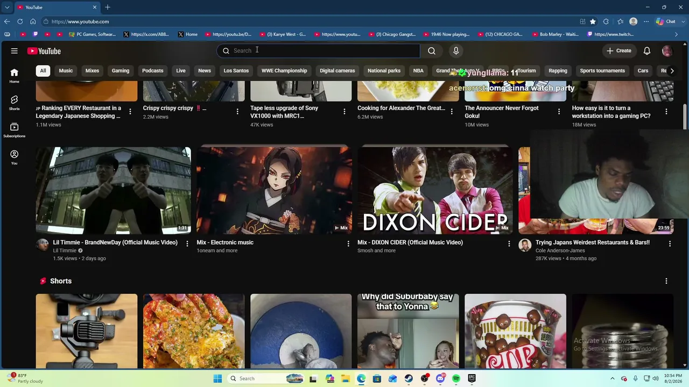Open the DIXON CIDER video thumbnail
Screen dimensions: 689x387
point(435,190)
